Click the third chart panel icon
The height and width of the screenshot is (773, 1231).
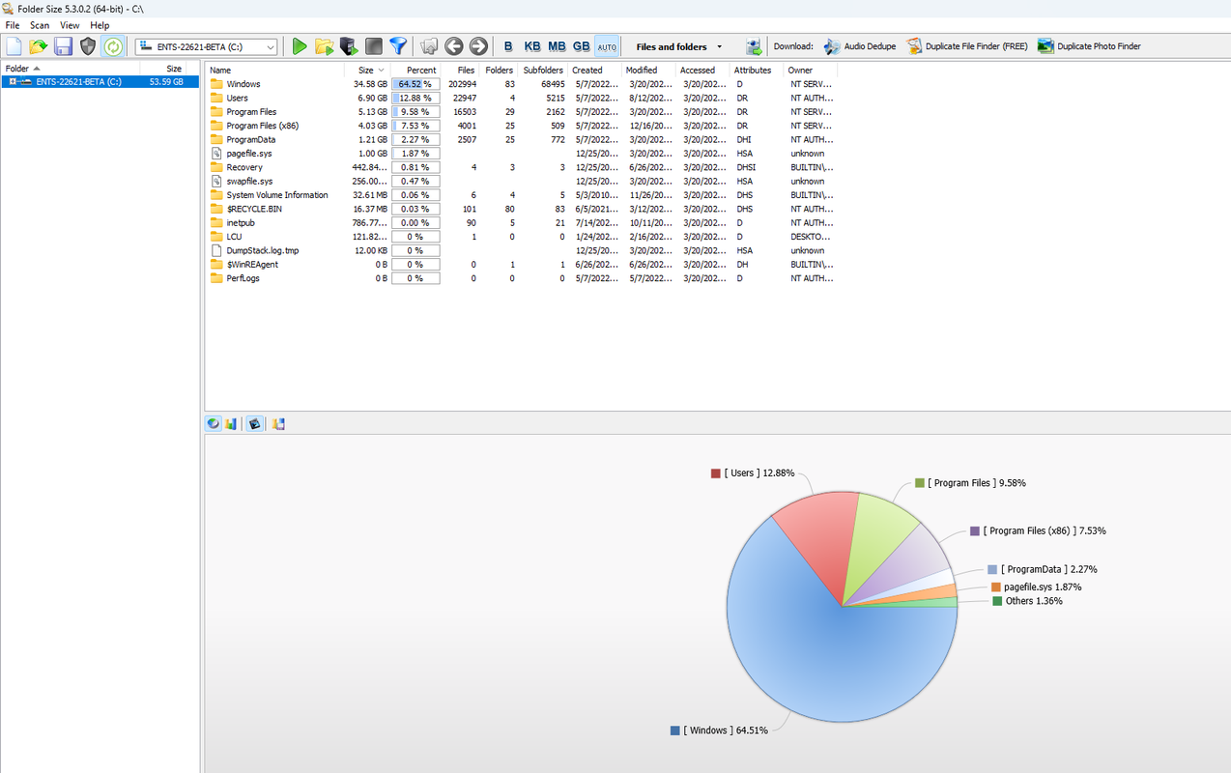tap(255, 424)
